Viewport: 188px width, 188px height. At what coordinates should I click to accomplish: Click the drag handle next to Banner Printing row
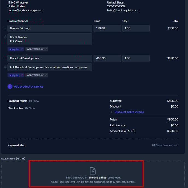[x=5, y=28]
